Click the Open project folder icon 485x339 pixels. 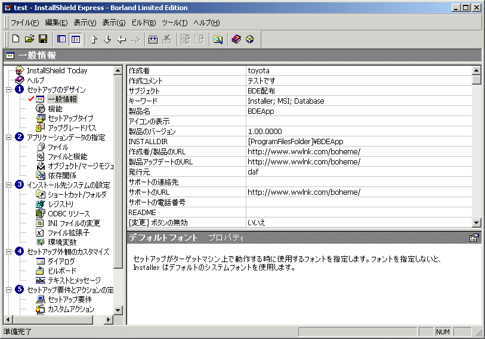coord(29,39)
